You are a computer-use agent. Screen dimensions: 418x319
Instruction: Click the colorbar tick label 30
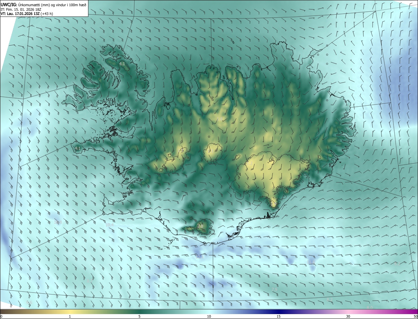coord(348,316)
